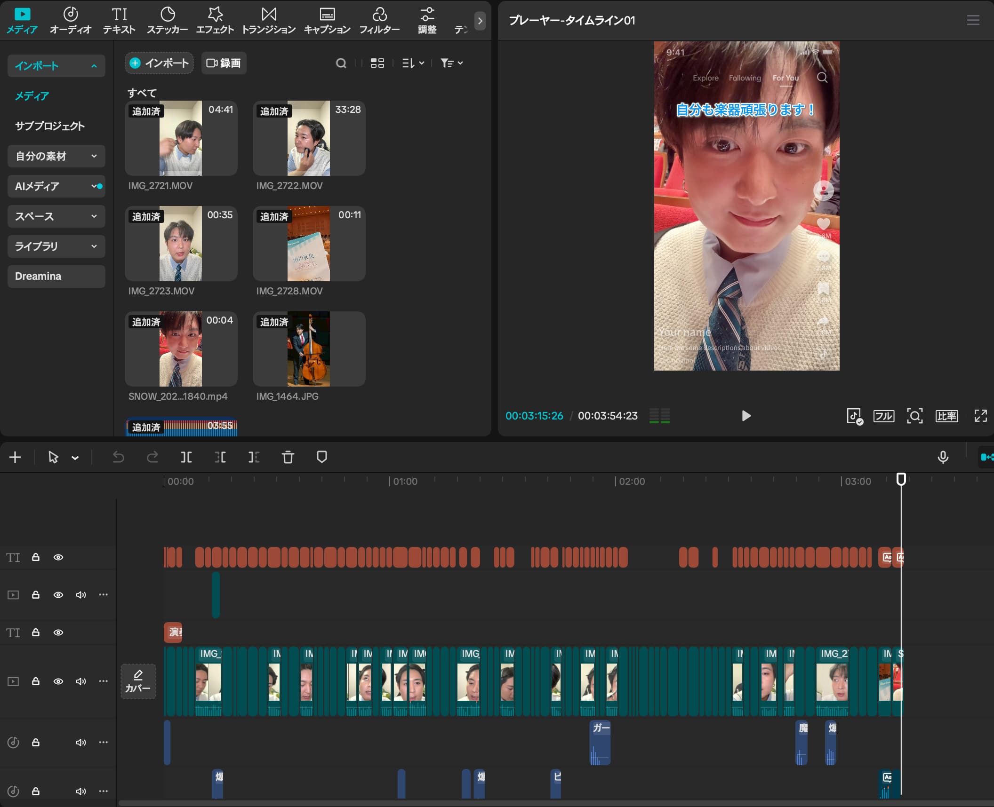Play the timeline preview
Viewport: 994px width, 807px height.
click(746, 416)
